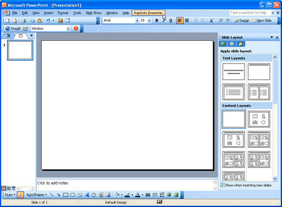Open the Font Color dropdown arrow
This screenshot has height=207, width=282.
143,195
